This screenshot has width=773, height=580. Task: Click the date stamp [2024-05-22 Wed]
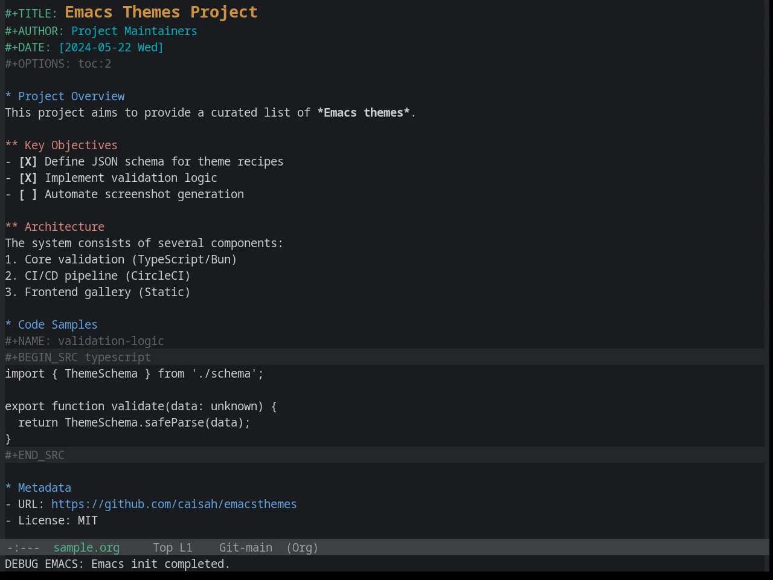pyautogui.click(x=111, y=48)
